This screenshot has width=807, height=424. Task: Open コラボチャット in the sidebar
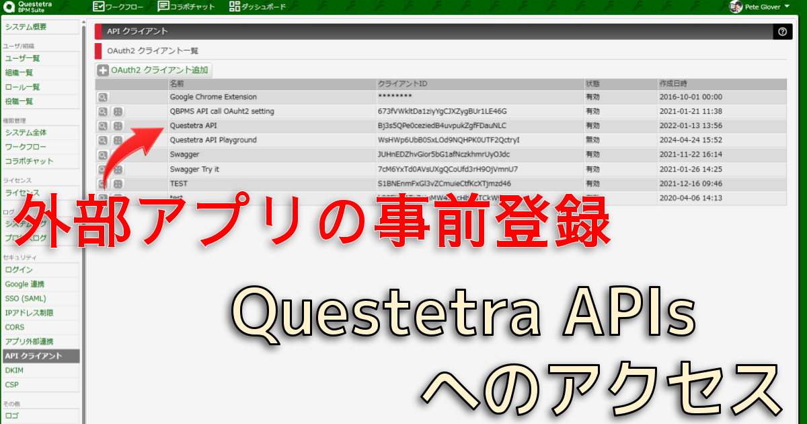40,162
